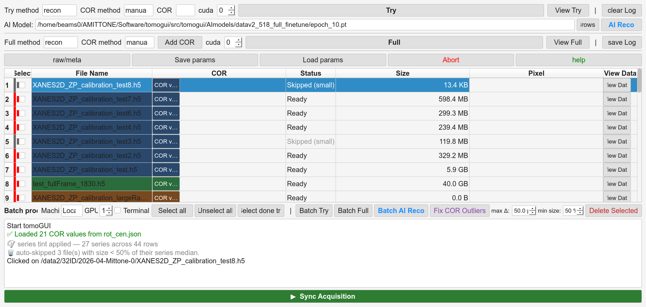Image resolution: width=646 pixels, height=307 pixels.
Task: Click View Data for test8.h5 row
Action: (x=617, y=85)
